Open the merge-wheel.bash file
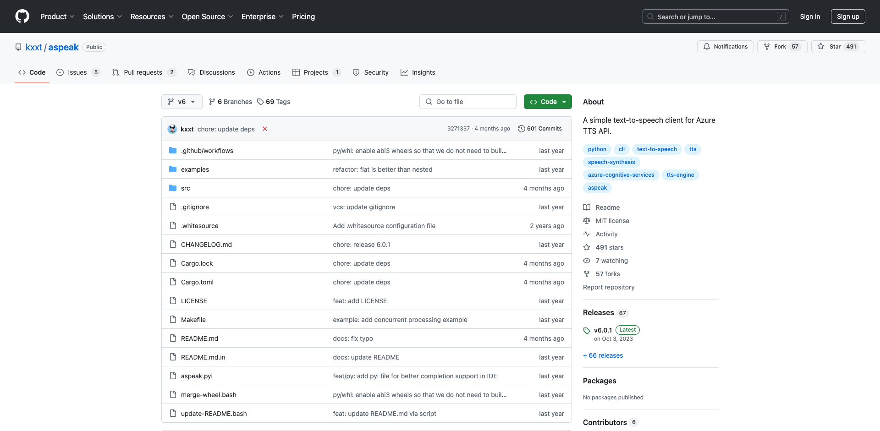The height and width of the screenshot is (431, 880). (x=209, y=395)
